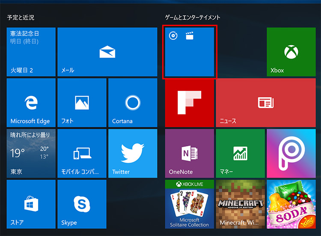Click the Groove Music icon in folder tile
The image size is (321, 236).
(x=173, y=36)
